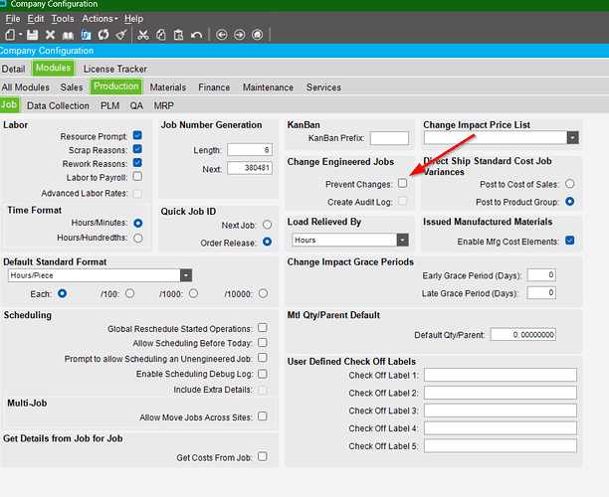Click the Back navigation arrow icon
Screen dimensions: 609x497
(221, 35)
